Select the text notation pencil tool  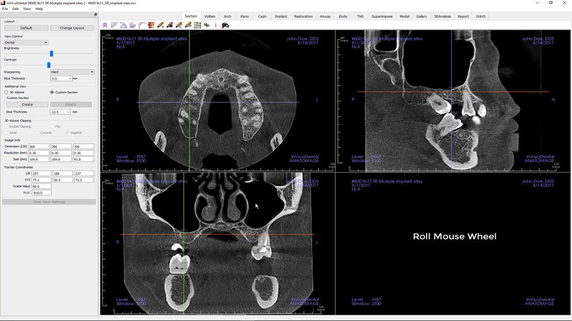pyautogui.click(x=179, y=25)
